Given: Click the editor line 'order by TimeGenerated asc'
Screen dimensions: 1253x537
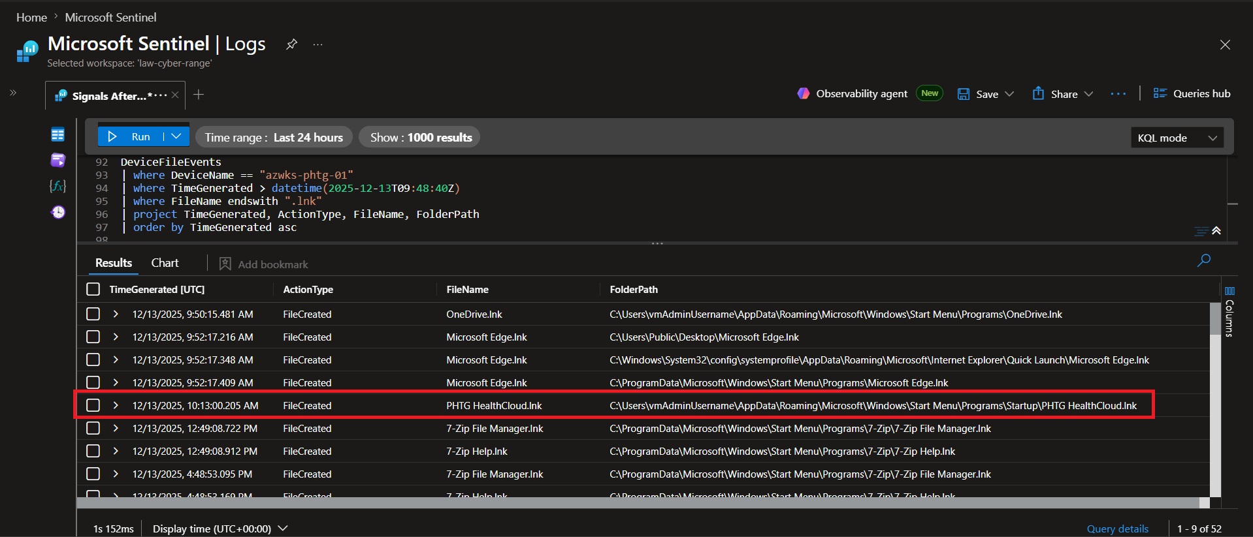Looking at the screenshot, I should pyautogui.click(x=215, y=227).
